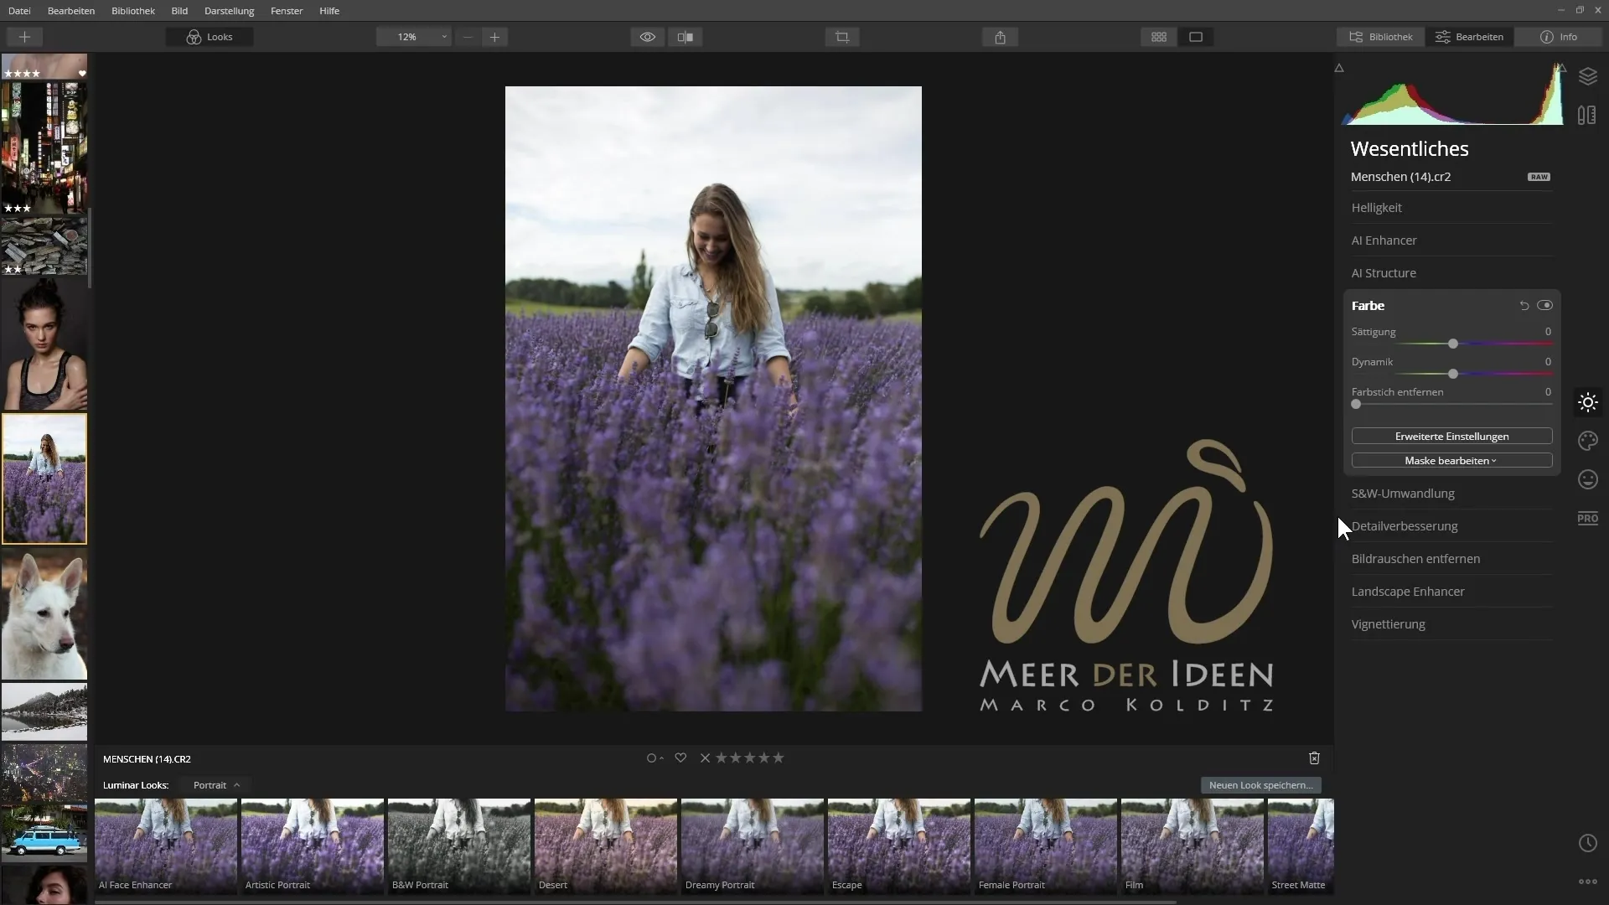Open the Portrait looks category dropdown
This screenshot has width=1609, height=905.
click(216, 785)
